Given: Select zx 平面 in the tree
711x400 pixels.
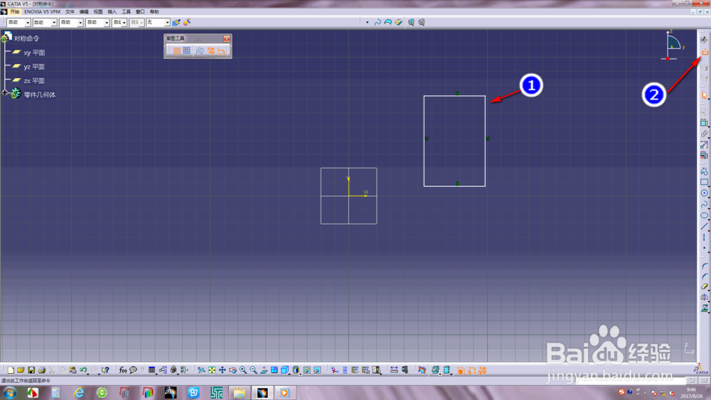Looking at the screenshot, I should 34,80.
